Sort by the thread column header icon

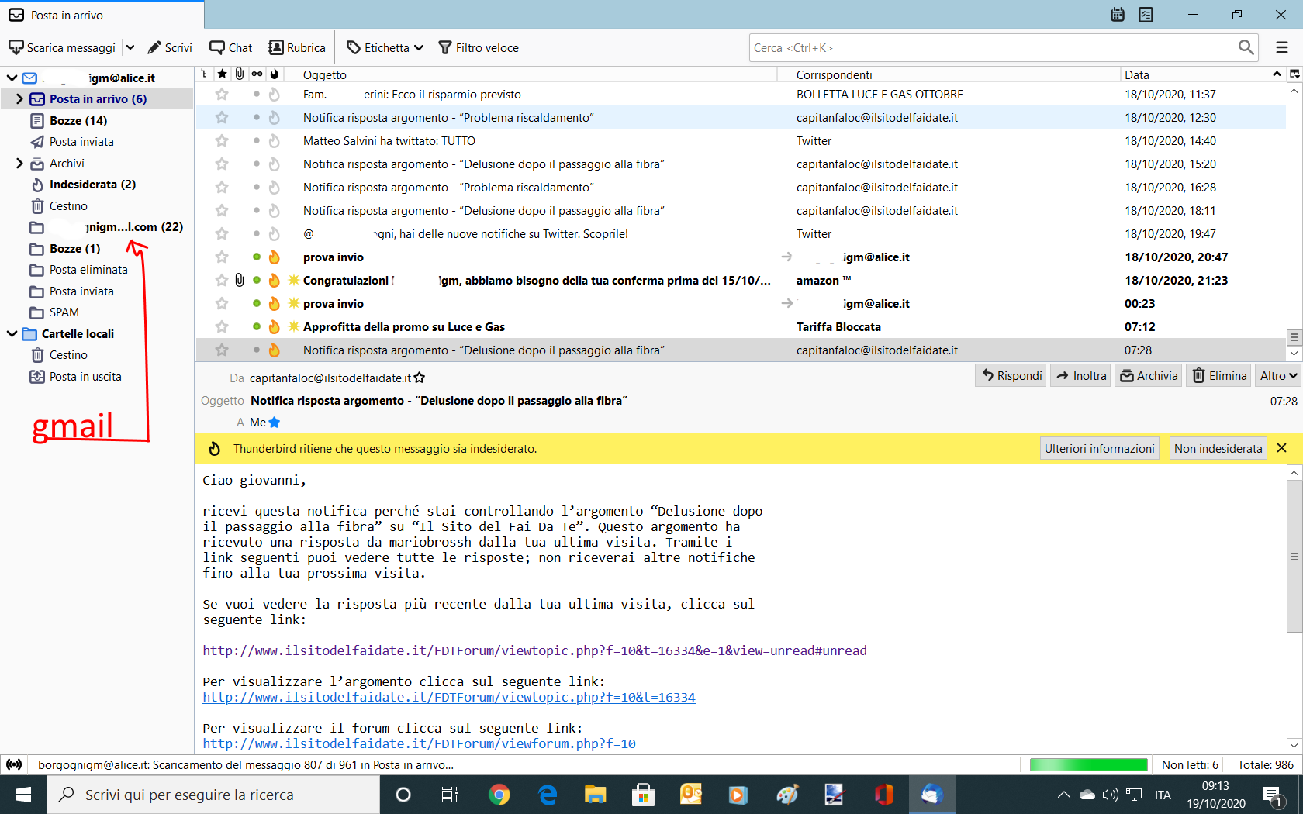[x=204, y=74]
